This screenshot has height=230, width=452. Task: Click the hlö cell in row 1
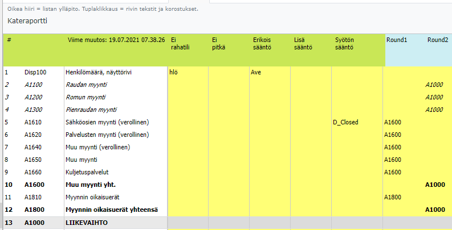[x=174, y=73]
